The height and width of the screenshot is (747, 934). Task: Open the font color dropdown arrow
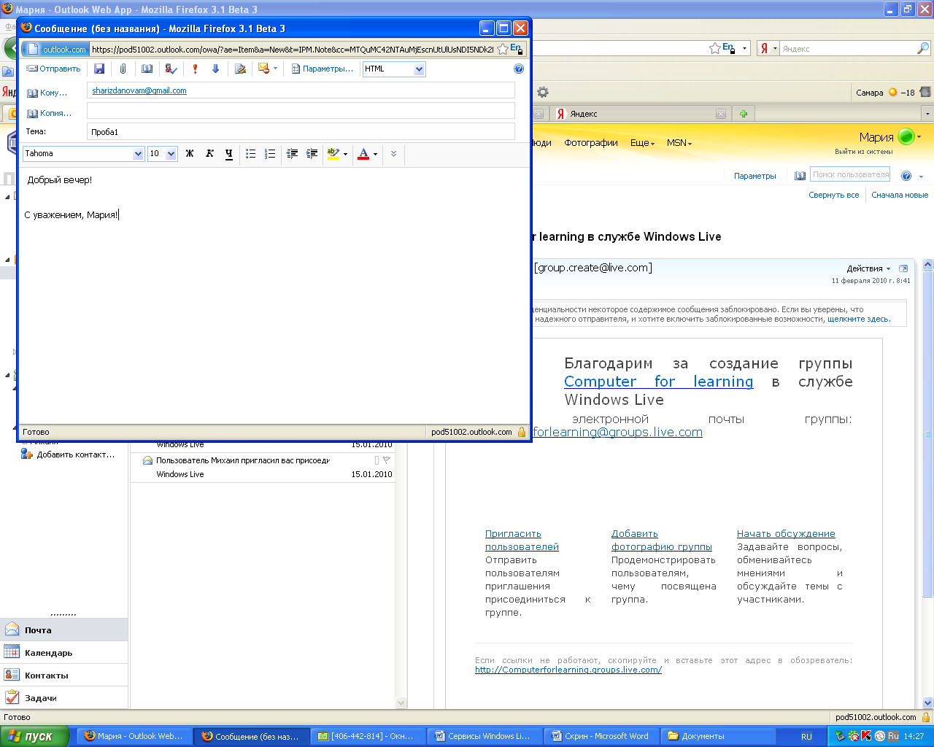375,154
